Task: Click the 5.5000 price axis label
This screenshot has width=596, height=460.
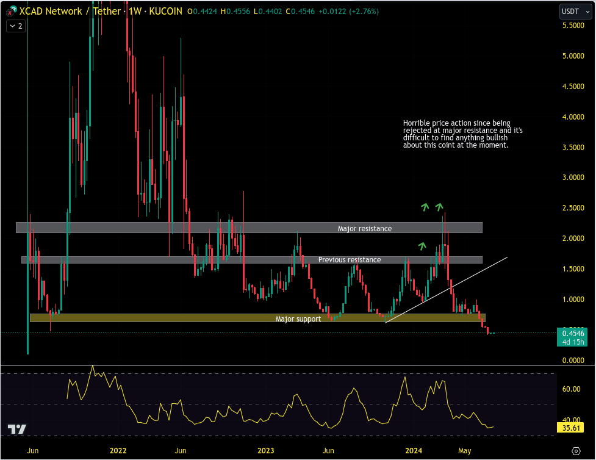Action: (x=573, y=26)
